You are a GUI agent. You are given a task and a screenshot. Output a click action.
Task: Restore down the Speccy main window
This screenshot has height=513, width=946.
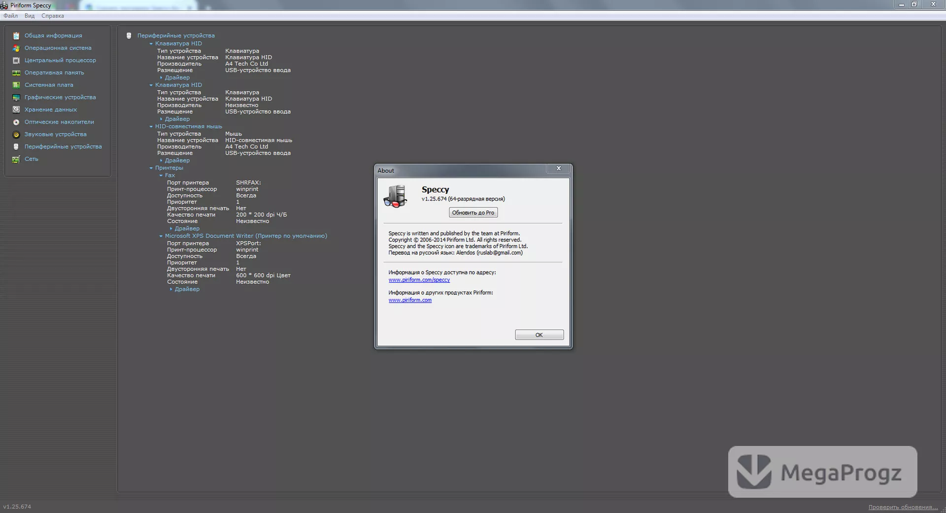[x=914, y=4]
